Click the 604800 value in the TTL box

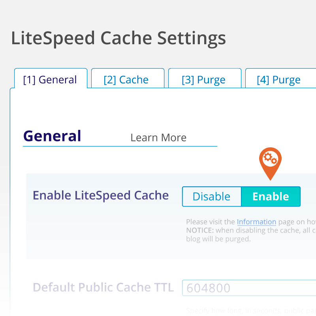tap(208, 288)
